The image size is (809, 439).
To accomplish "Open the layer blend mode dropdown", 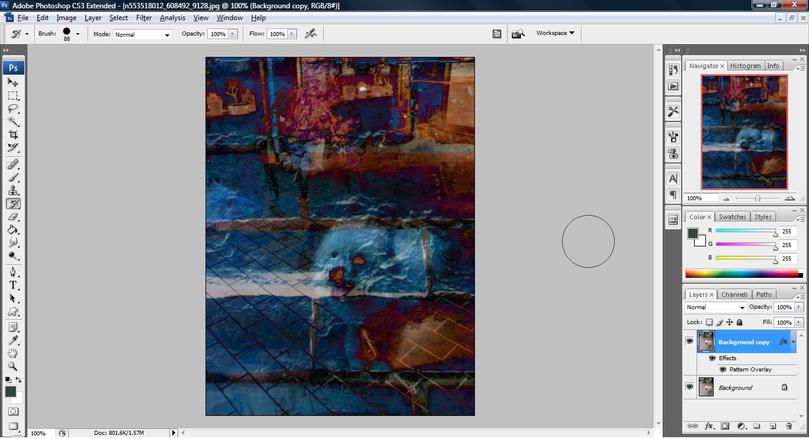I will [715, 307].
